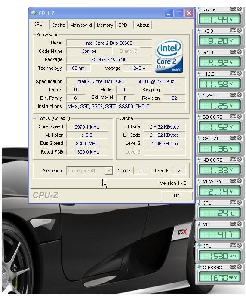Click the Specification field with '@ 2.40GHz'
The width and height of the screenshot is (246, 298).
[x=126, y=81]
